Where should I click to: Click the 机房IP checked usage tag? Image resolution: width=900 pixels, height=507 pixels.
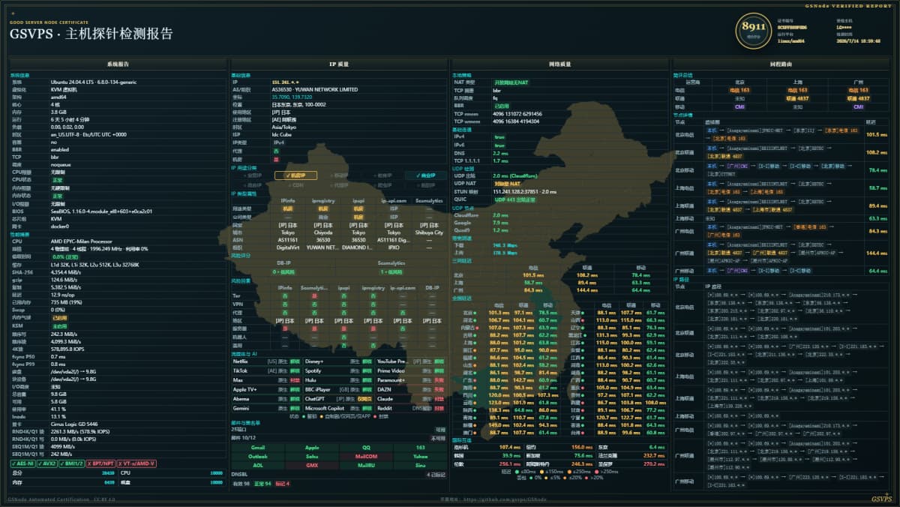tap(296, 175)
